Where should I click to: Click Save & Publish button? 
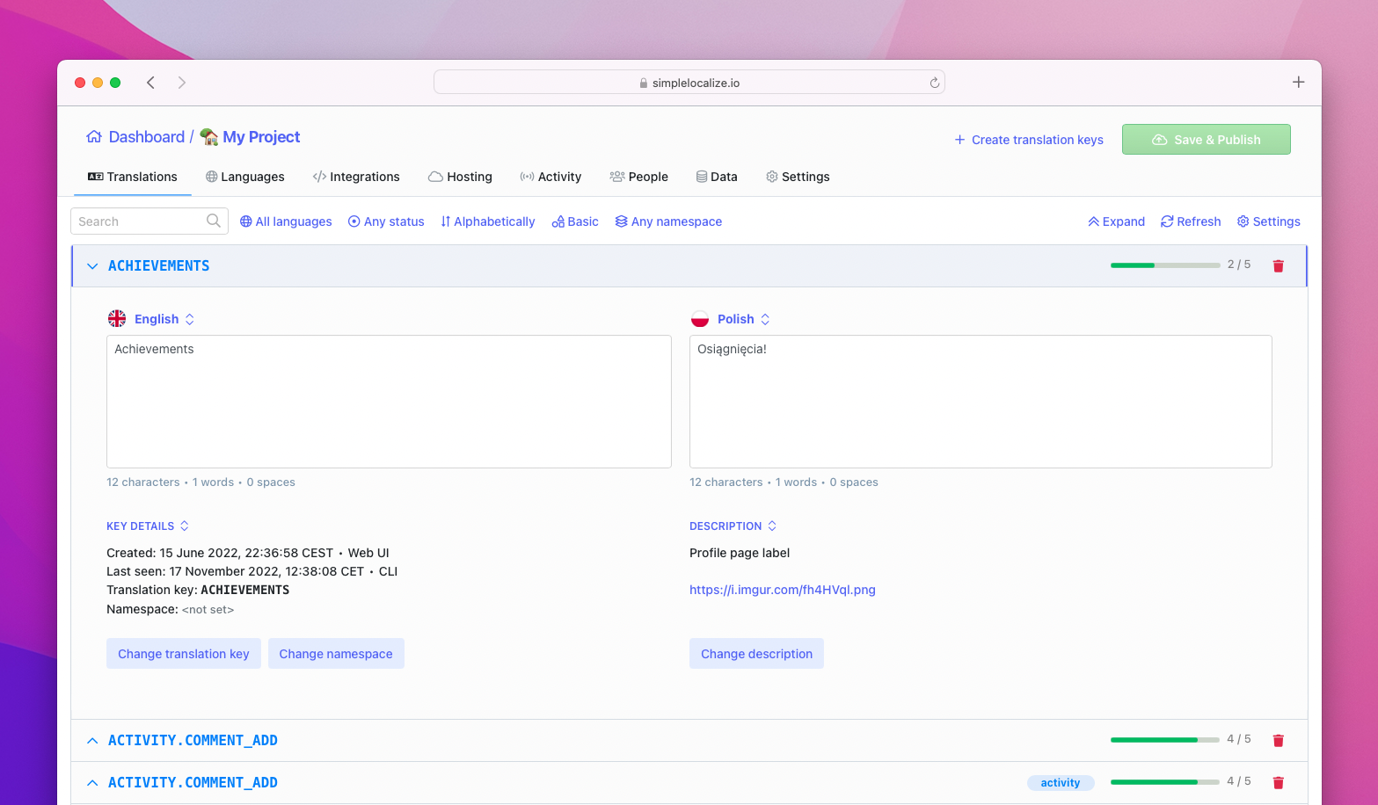[1207, 140]
